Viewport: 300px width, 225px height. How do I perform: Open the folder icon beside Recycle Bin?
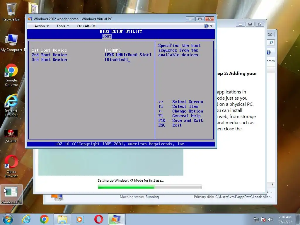tap(33, 8)
